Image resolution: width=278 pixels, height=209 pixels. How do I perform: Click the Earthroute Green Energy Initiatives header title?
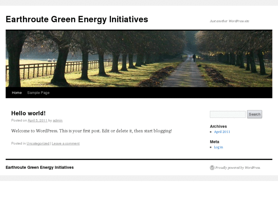[x=77, y=19]
